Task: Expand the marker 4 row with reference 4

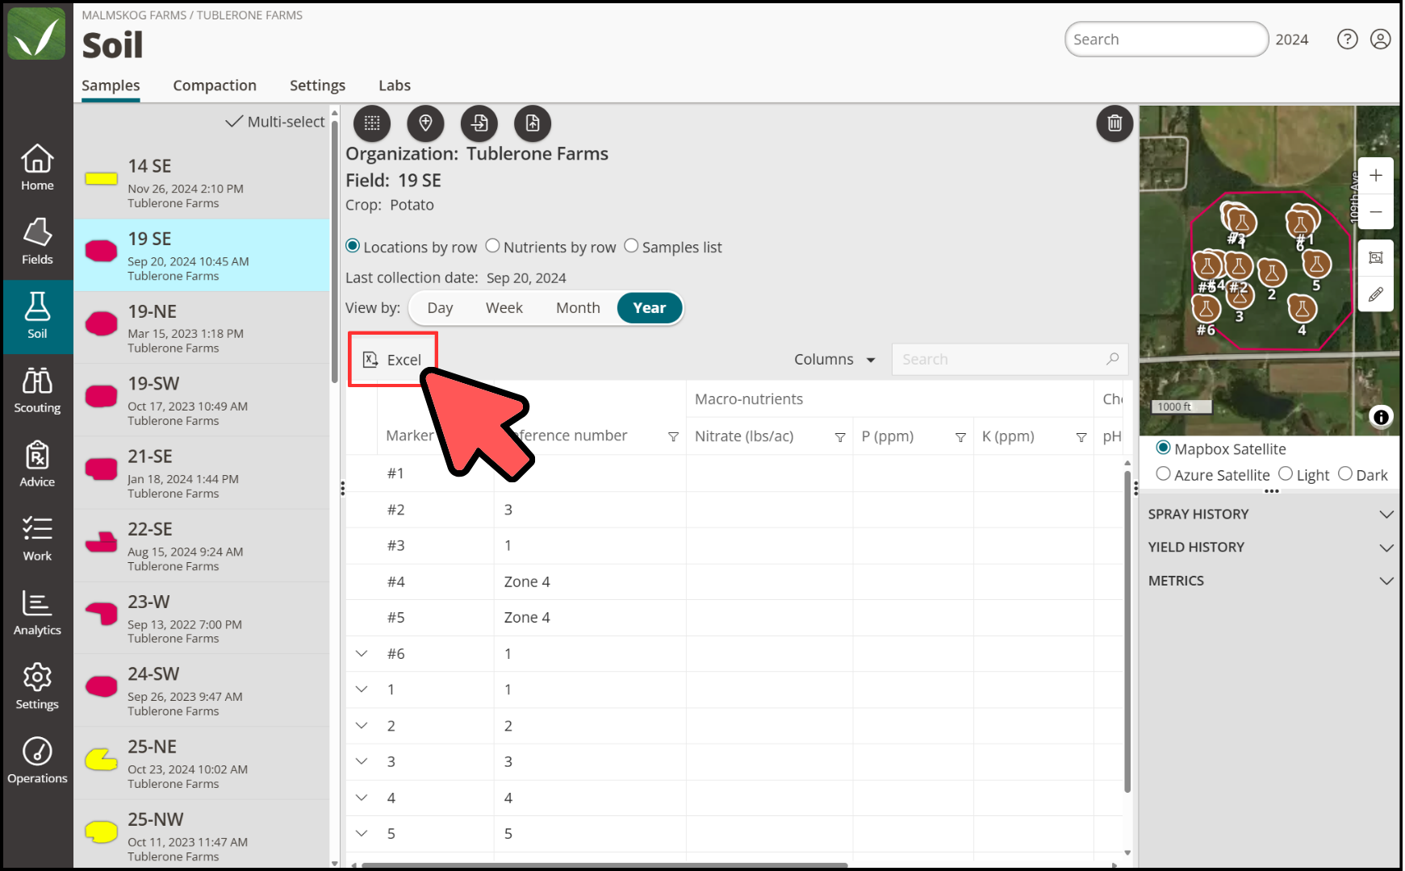Action: pyautogui.click(x=362, y=798)
